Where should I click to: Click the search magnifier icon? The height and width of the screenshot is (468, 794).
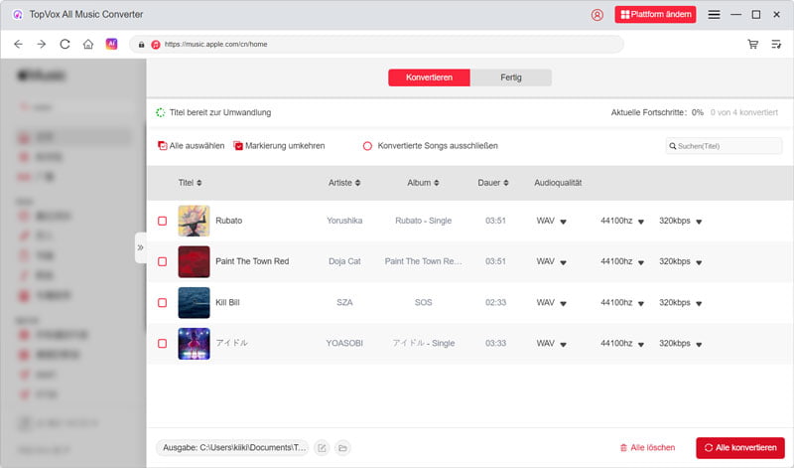pos(673,146)
